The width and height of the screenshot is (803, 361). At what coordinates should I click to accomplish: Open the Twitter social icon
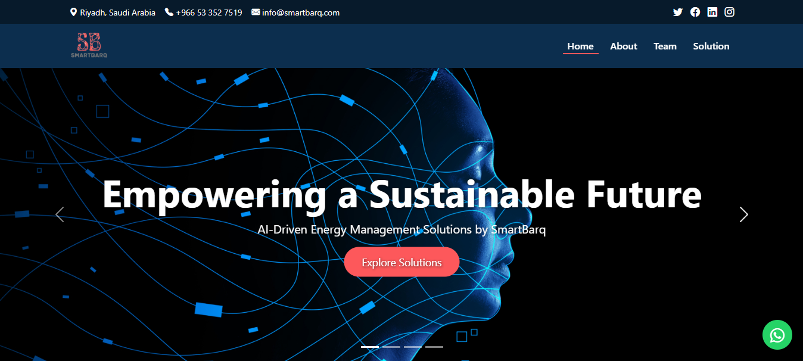pyautogui.click(x=677, y=12)
